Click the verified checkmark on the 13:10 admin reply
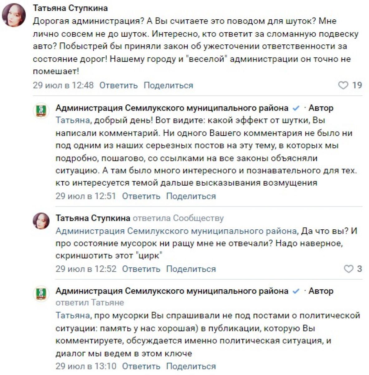 click(296, 291)
